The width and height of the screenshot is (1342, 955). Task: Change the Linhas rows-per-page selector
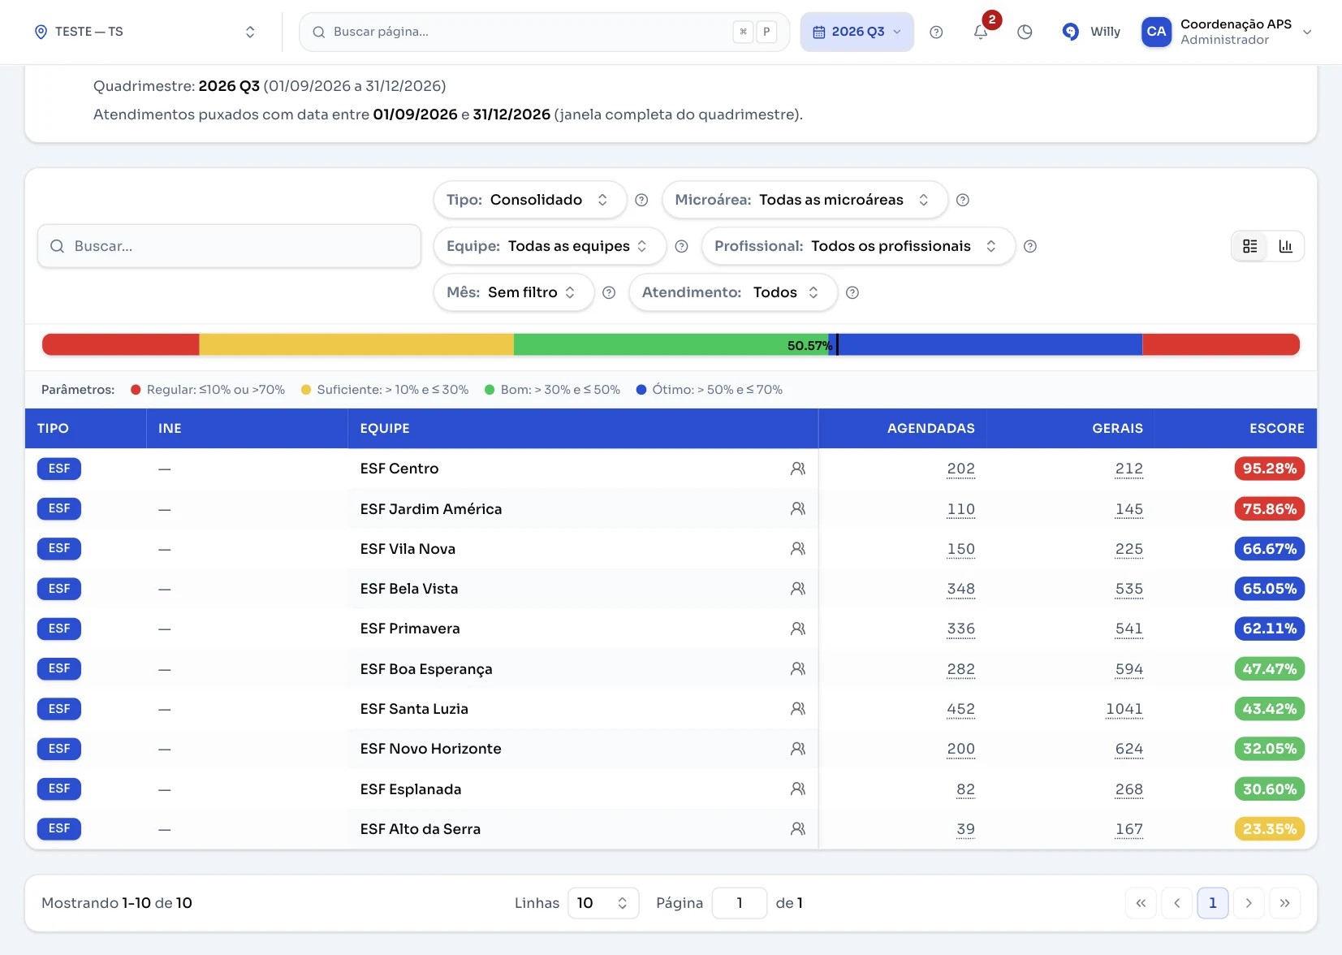click(603, 903)
